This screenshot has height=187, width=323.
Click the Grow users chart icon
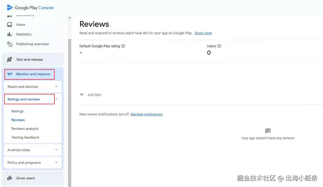point(10,178)
